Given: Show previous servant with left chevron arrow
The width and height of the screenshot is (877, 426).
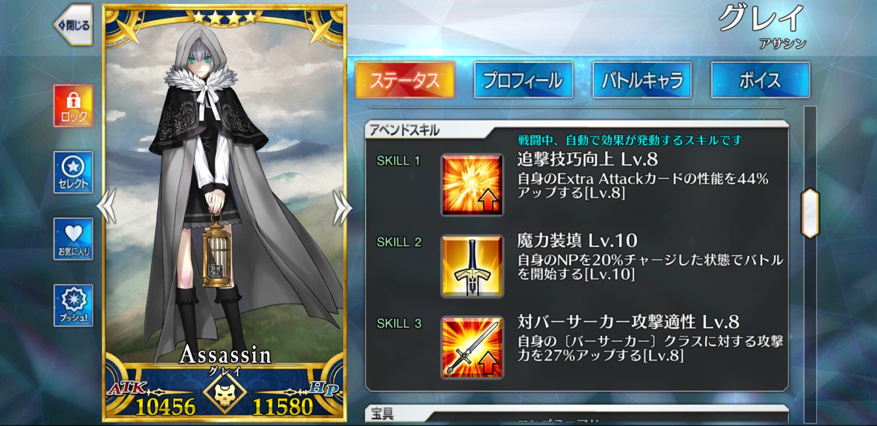Looking at the screenshot, I should coord(107,206).
